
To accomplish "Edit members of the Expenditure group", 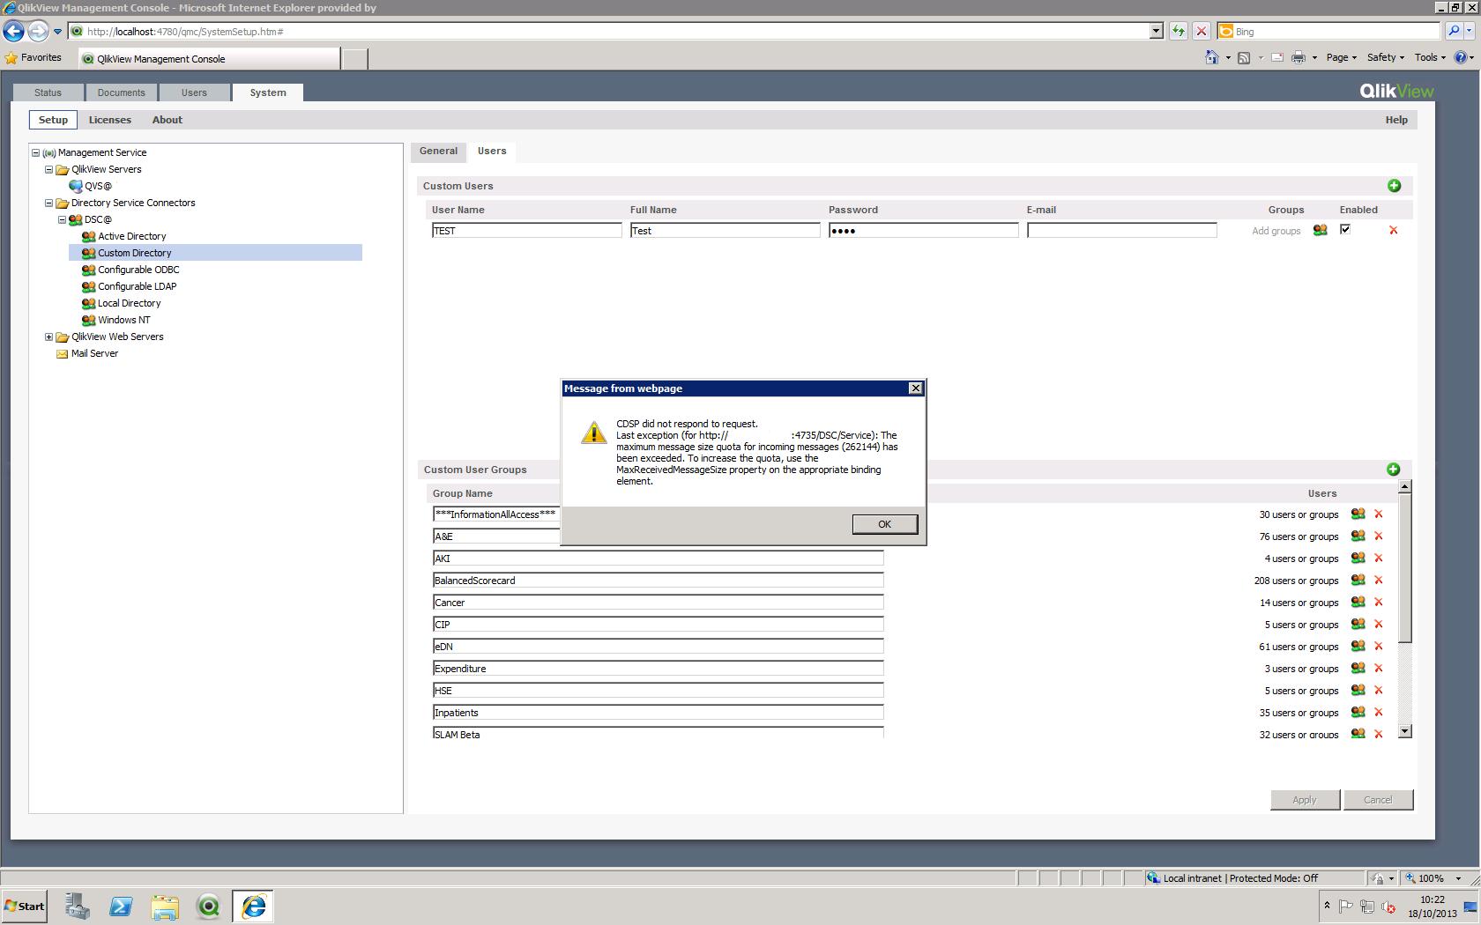I will 1358,668.
